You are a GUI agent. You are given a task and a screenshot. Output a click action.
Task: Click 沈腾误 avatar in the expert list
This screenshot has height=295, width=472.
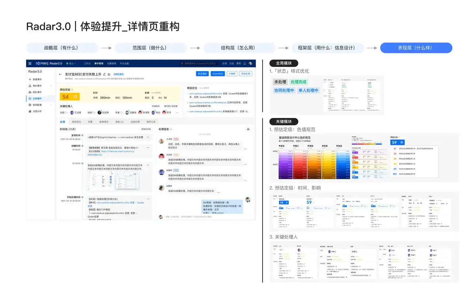tap(127, 112)
